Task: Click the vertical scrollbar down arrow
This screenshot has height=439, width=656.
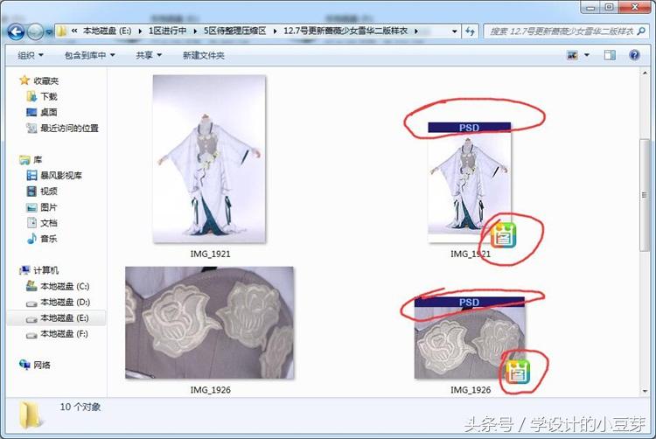Action: coord(645,391)
